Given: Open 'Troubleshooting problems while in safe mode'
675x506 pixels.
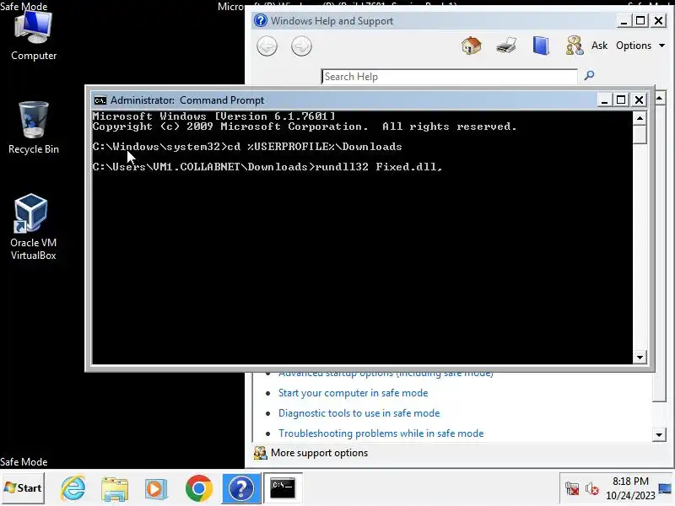Looking at the screenshot, I should (x=381, y=433).
